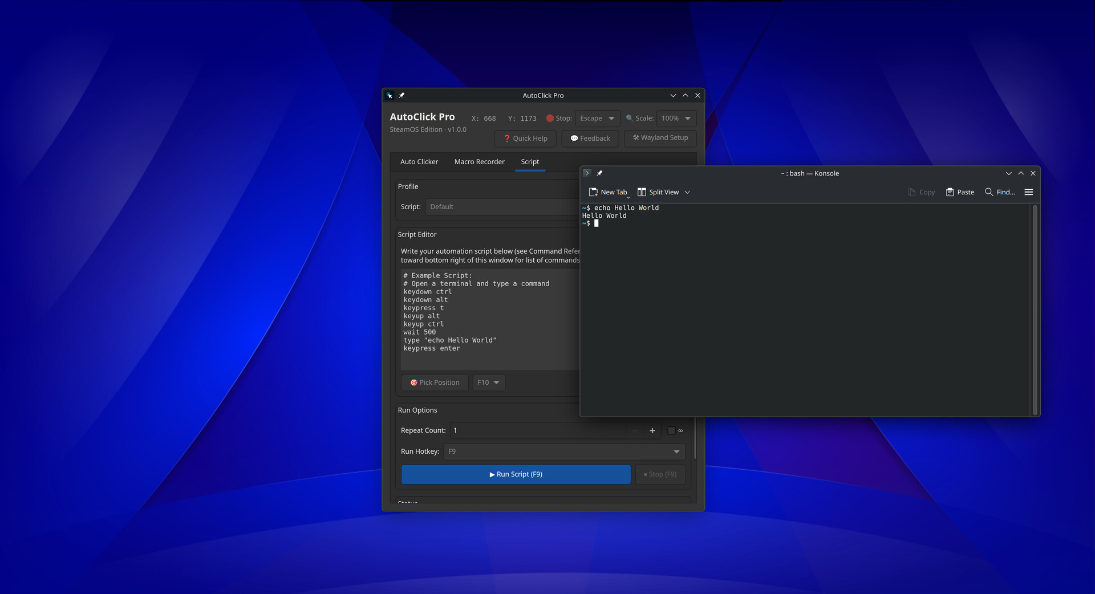Select the Script tab
1095x594 pixels.
pos(530,162)
